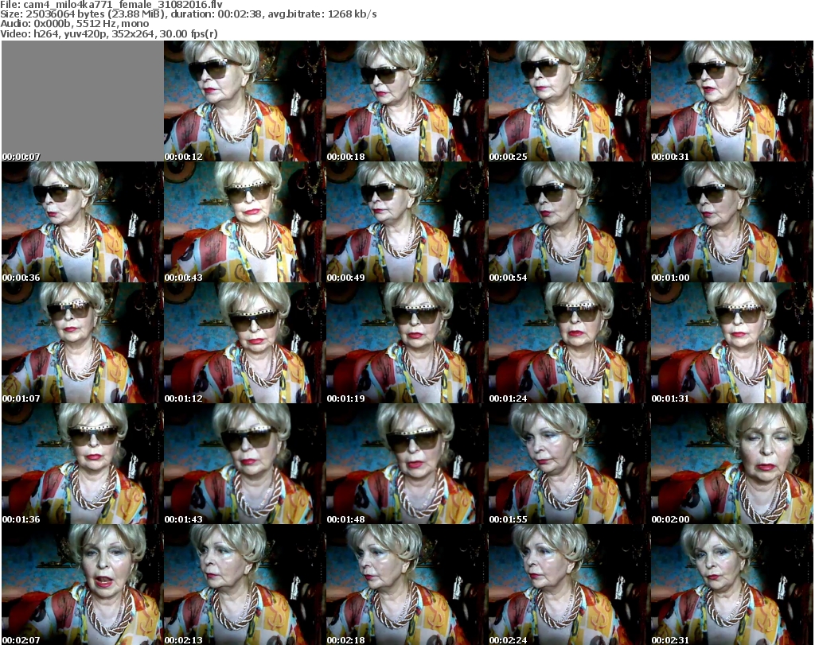Choose the 00:01:48 thumbnail
This screenshot has width=815, height=645.
tap(407, 464)
